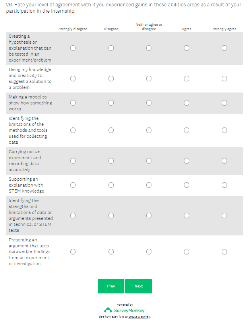Select Agree for supporting explanation with STEM knowledge

coord(186,185)
